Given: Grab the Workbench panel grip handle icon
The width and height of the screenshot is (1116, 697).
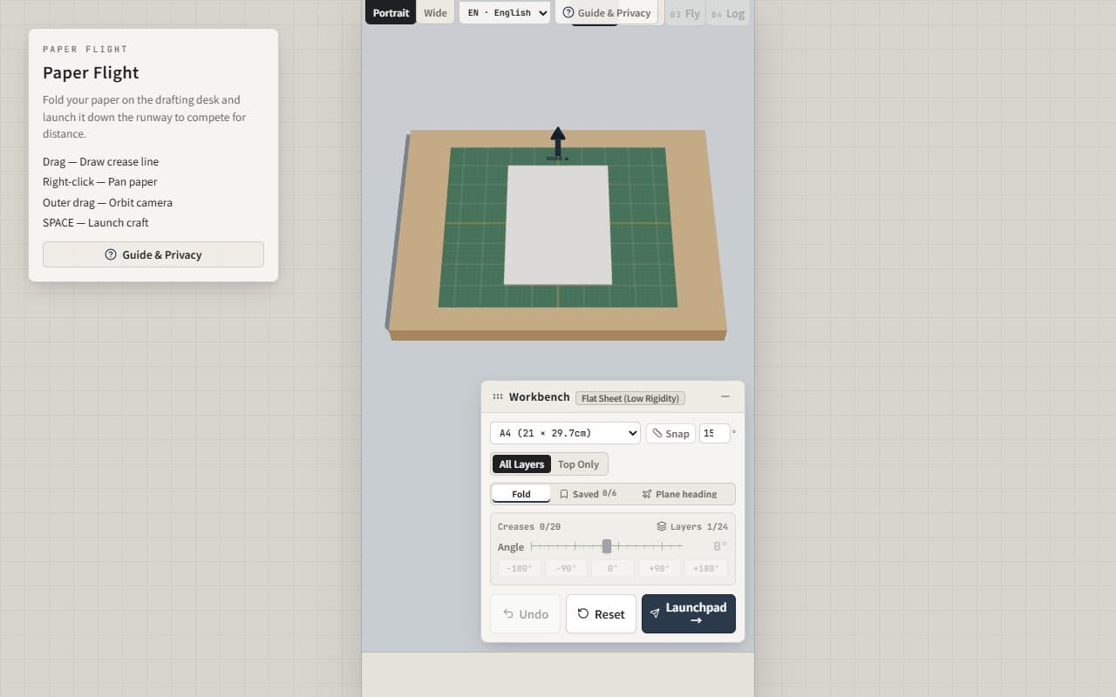Looking at the screenshot, I should tap(498, 396).
